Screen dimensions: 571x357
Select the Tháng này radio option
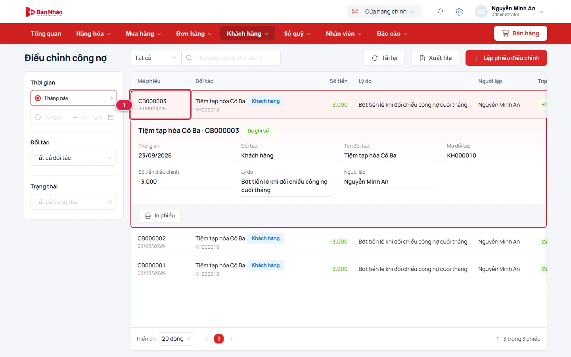click(x=38, y=98)
